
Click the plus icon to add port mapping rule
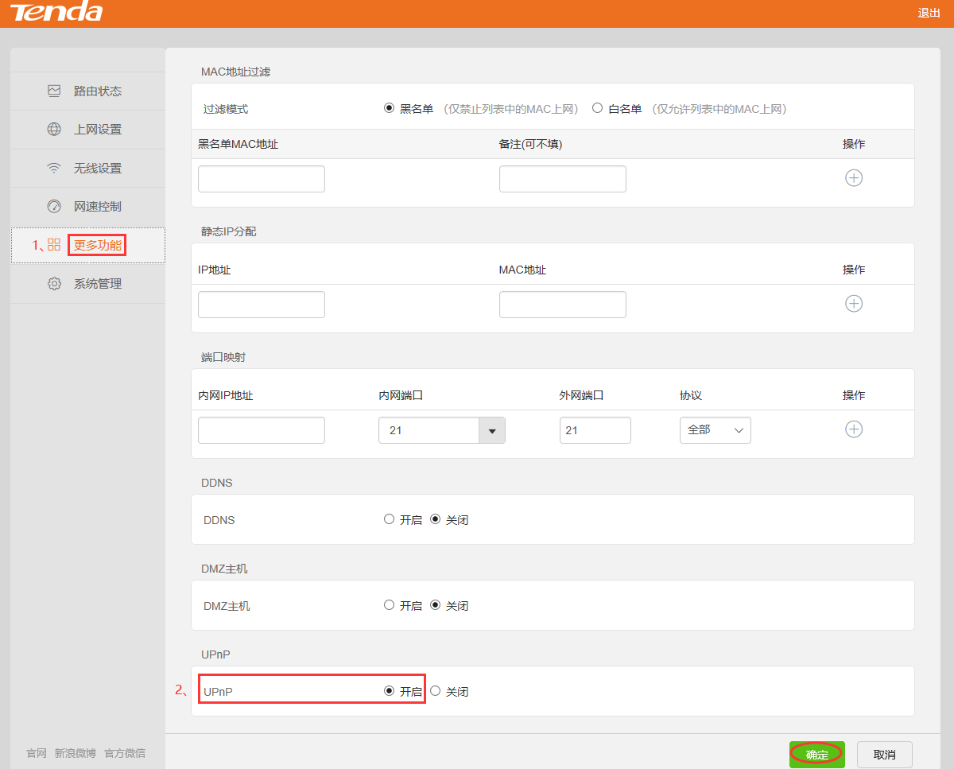(x=854, y=429)
